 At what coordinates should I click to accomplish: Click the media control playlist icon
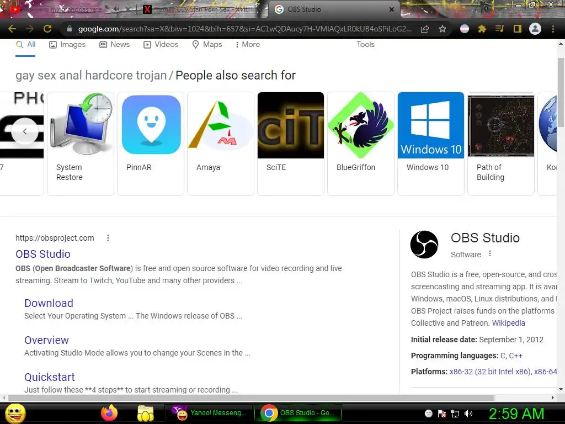click(499, 29)
